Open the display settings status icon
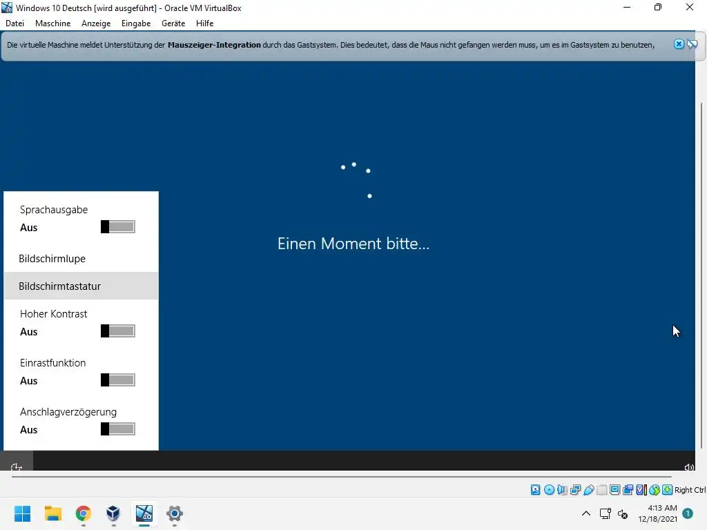The width and height of the screenshot is (707, 530). click(x=614, y=490)
